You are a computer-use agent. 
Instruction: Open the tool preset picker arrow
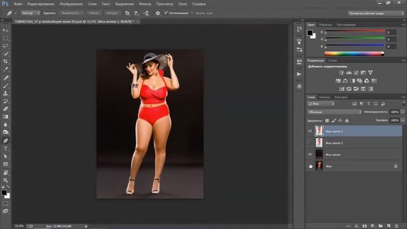click(15, 13)
